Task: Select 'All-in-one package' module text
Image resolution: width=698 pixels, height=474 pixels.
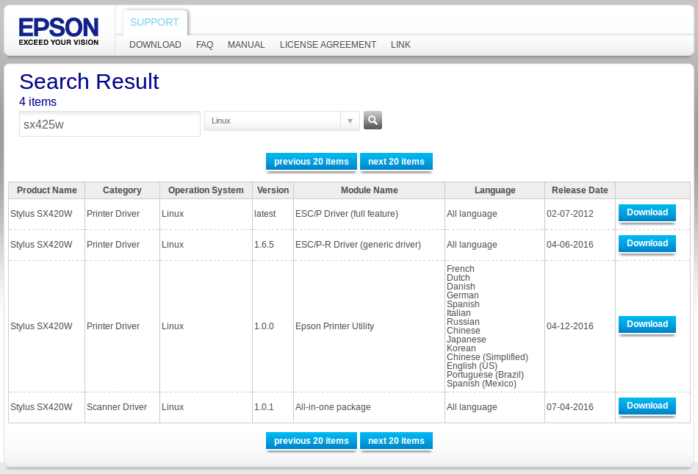Action: coord(333,407)
